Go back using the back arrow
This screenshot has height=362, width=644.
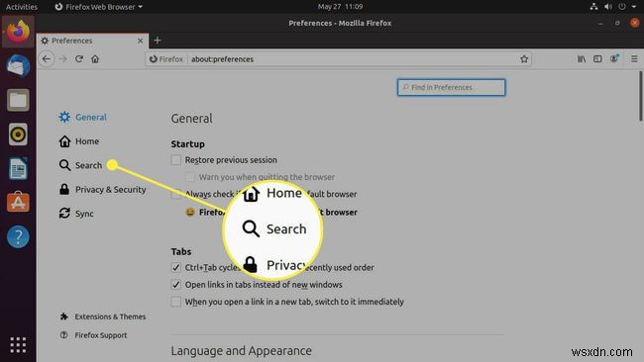(47, 59)
